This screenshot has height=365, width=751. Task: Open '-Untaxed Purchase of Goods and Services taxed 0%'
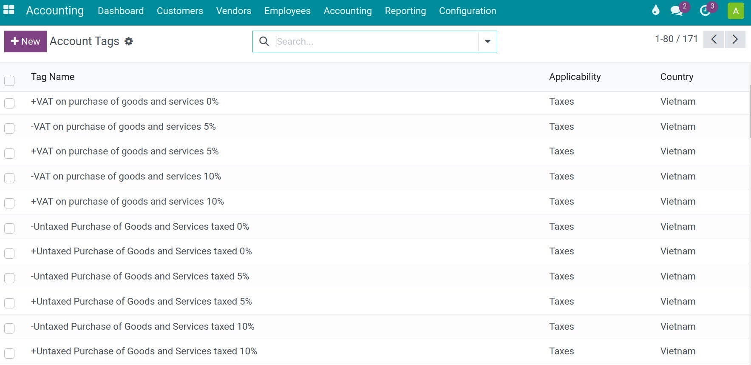140,227
